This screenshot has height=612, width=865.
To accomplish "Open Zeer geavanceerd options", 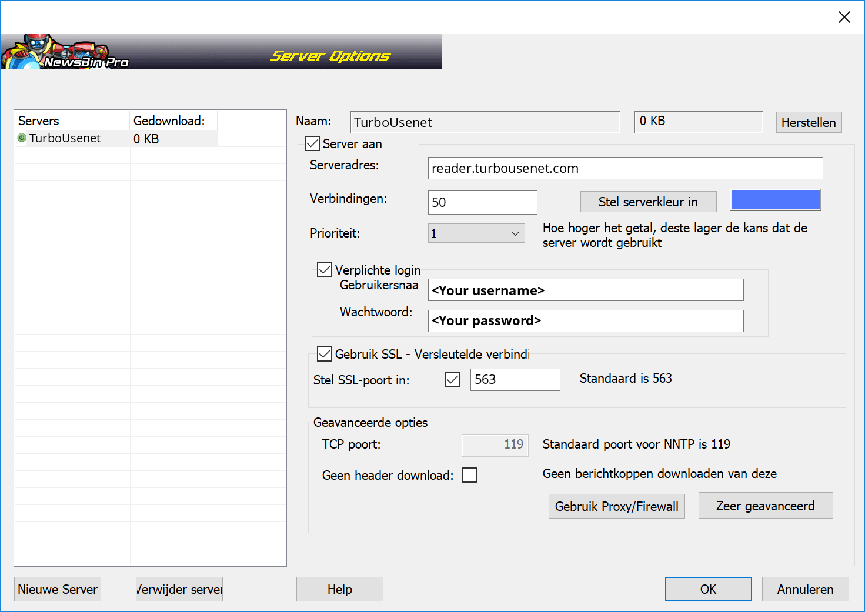I will pos(766,506).
